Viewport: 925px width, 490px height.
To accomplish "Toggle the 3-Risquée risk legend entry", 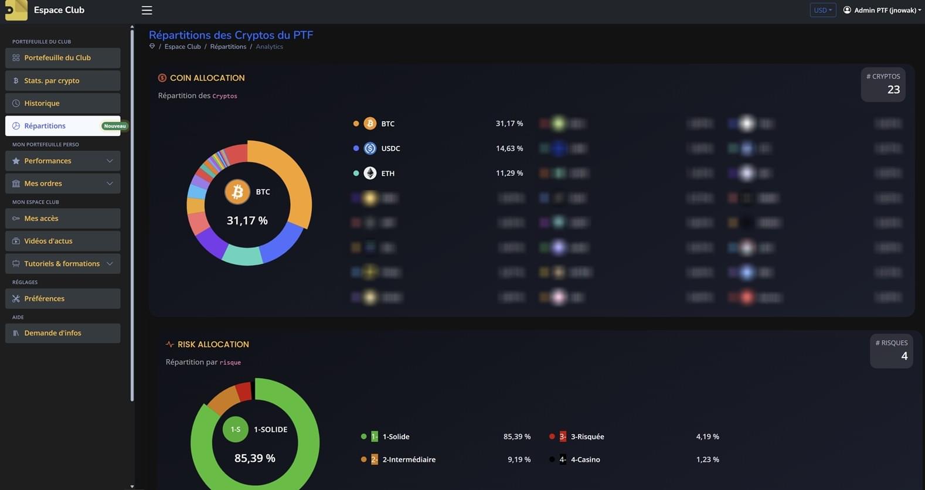I will coord(587,437).
